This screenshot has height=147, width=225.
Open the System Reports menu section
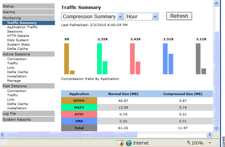click(29, 119)
